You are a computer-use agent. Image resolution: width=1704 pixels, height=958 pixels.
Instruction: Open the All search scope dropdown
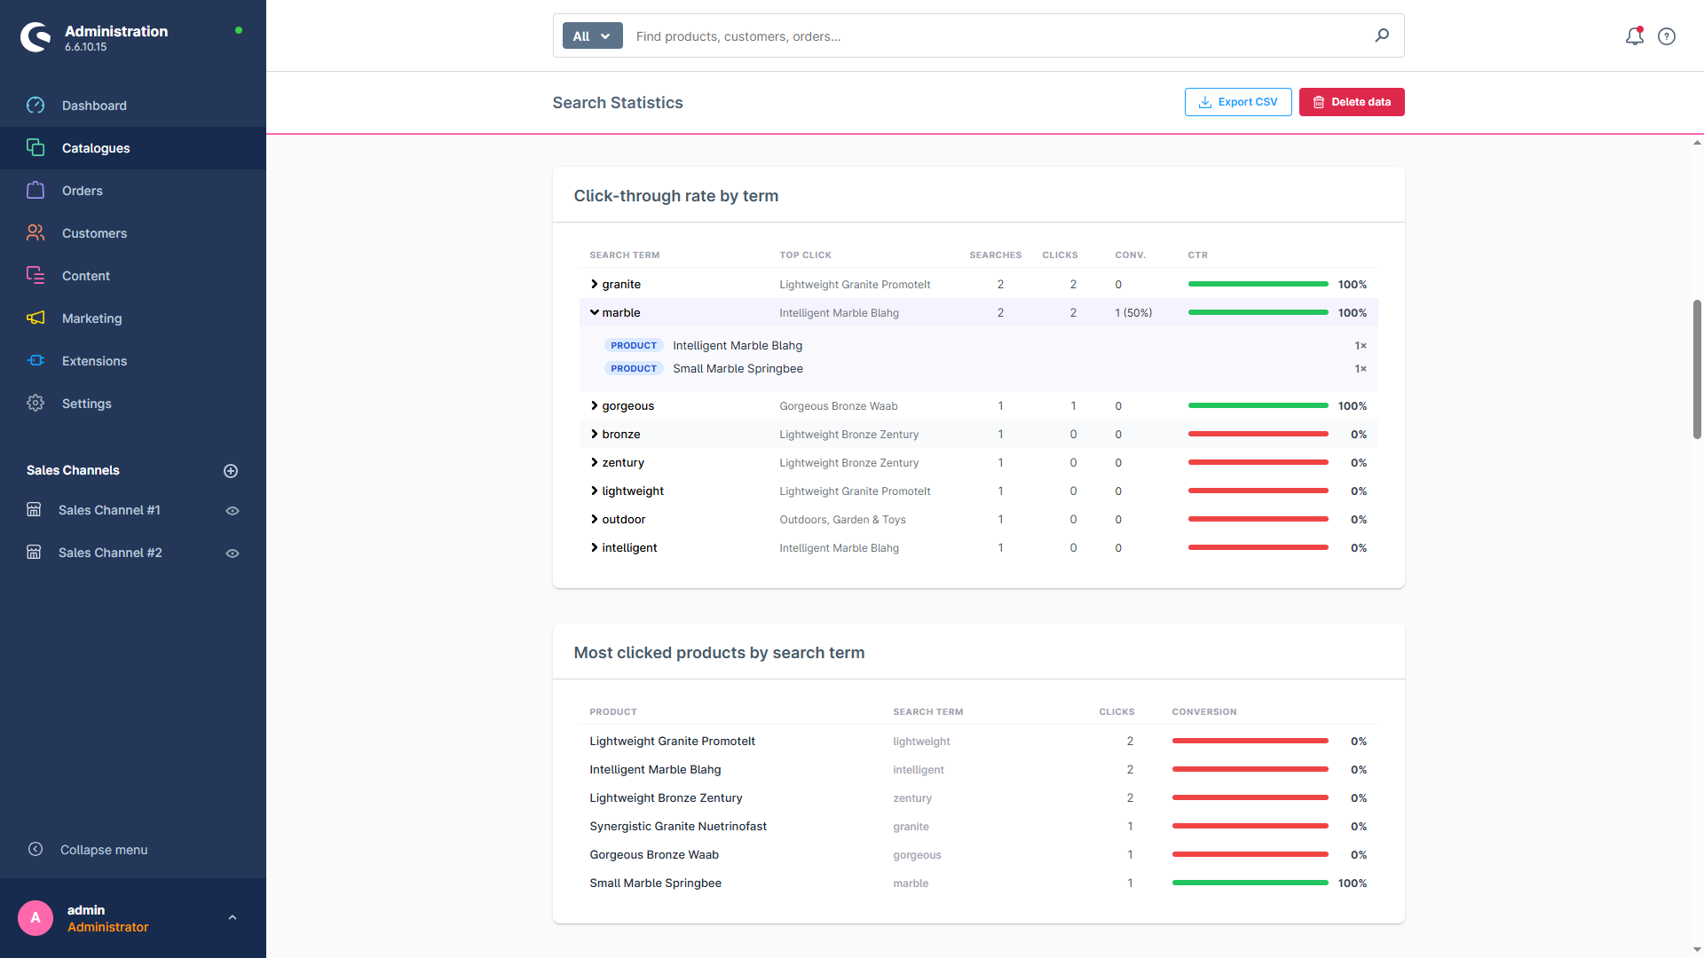pos(592,36)
